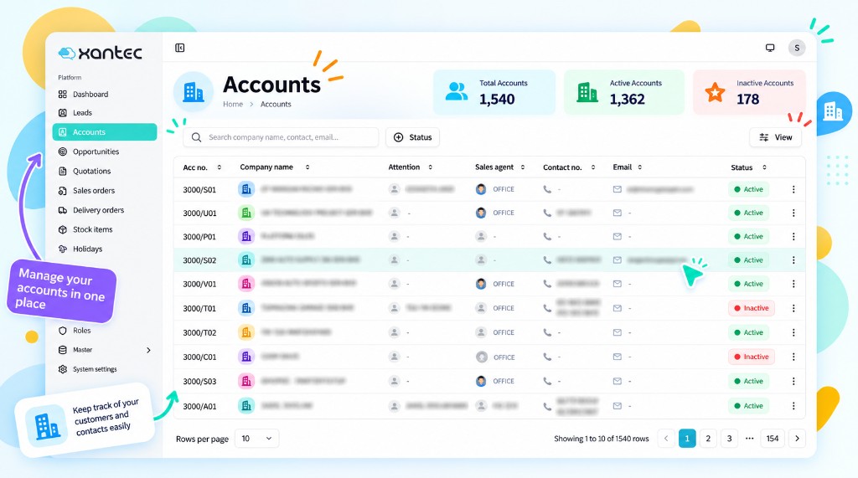Click company building icon for 3000/S01
The height and width of the screenshot is (478, 858).
(246, 189)
